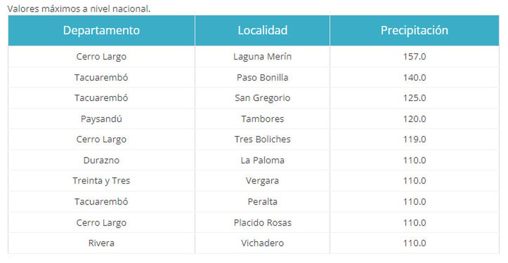Select the Durazno department cell
Viewport: 508px width, 263px height.
pos(102,160)
